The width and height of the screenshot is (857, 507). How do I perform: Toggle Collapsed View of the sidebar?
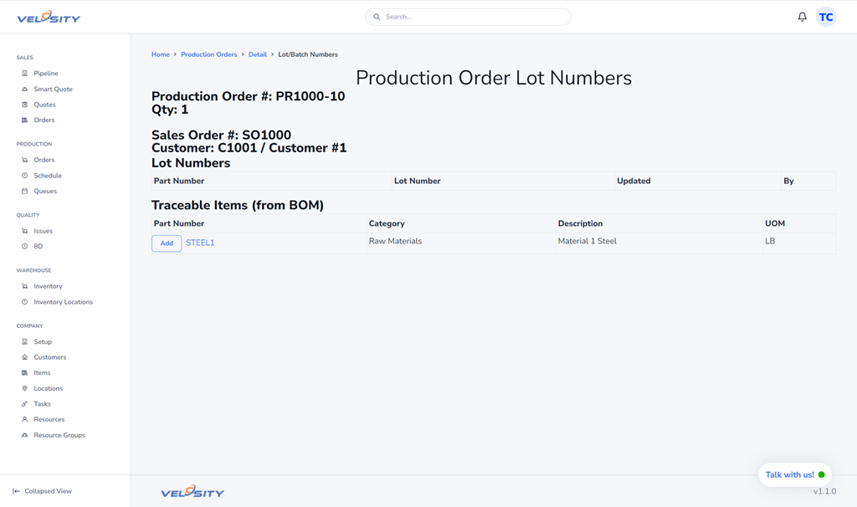click(x=42, y=491)
